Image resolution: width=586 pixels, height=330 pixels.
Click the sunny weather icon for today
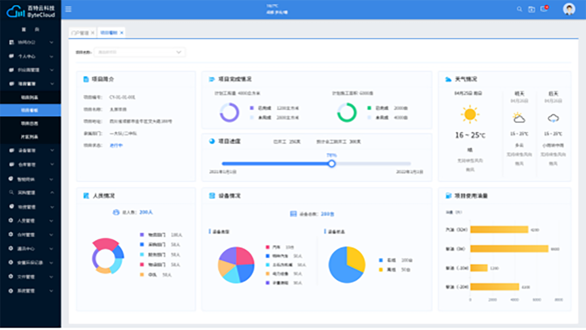tap(469, 114)
